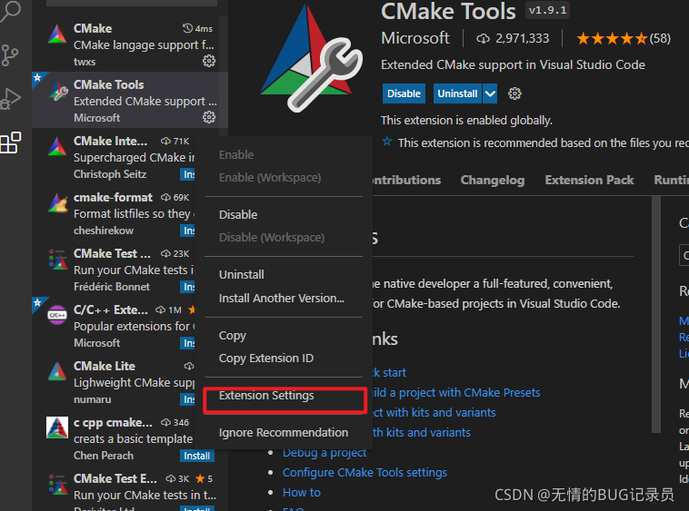The height and width of the screenshot is (511, 689).
Task: Switch to the Extension Pack tab
Action: pos(589,181)
